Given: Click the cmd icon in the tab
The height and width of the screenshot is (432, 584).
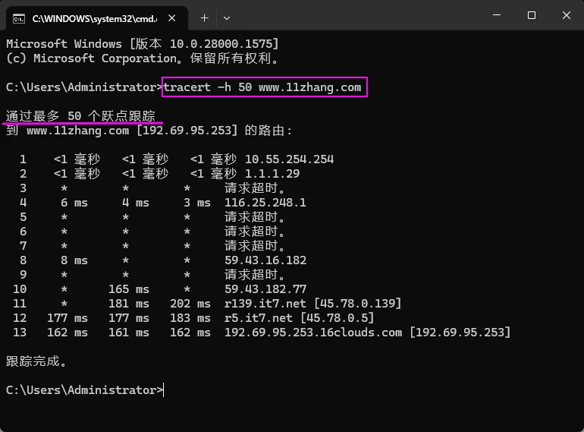Looking at the screenshot, I should pos(19,18).
